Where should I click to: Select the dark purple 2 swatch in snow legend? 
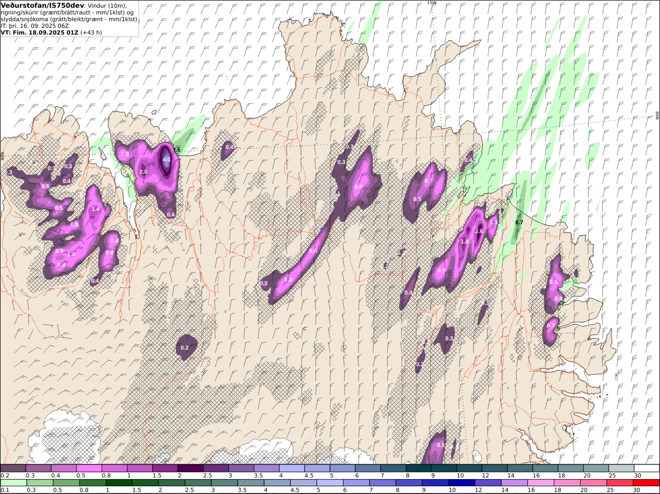point(190,468)
